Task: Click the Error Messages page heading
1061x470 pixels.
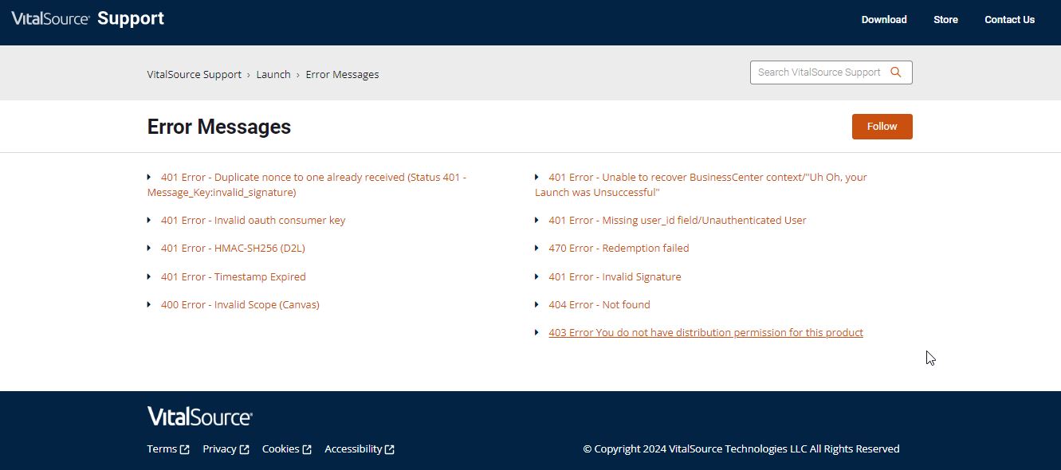Action: tap(219, 127)
